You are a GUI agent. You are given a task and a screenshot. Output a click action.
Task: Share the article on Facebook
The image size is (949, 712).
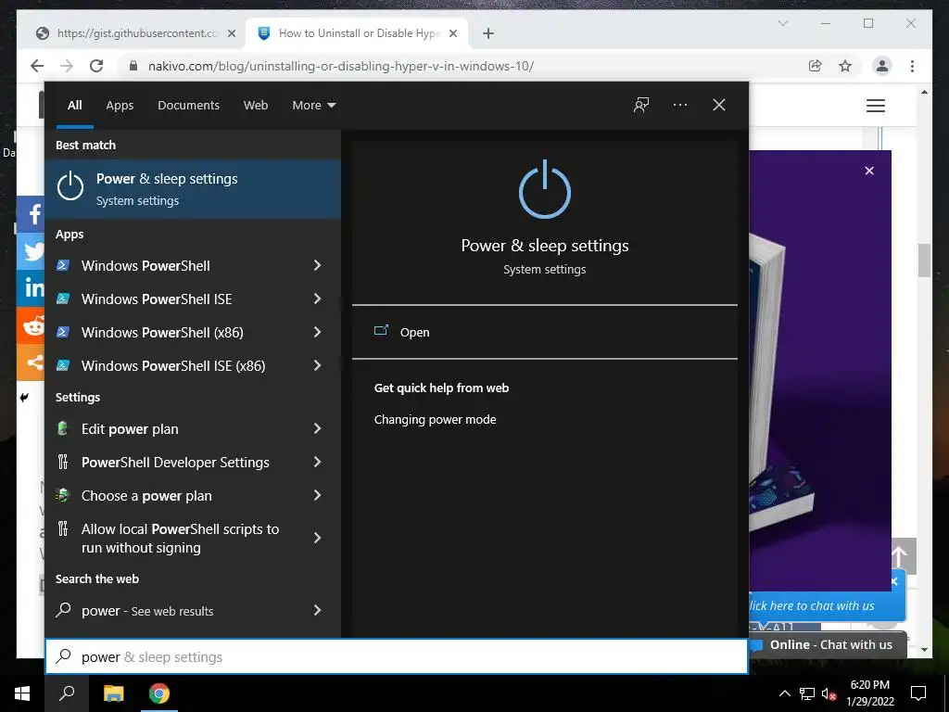click(31, 214)
